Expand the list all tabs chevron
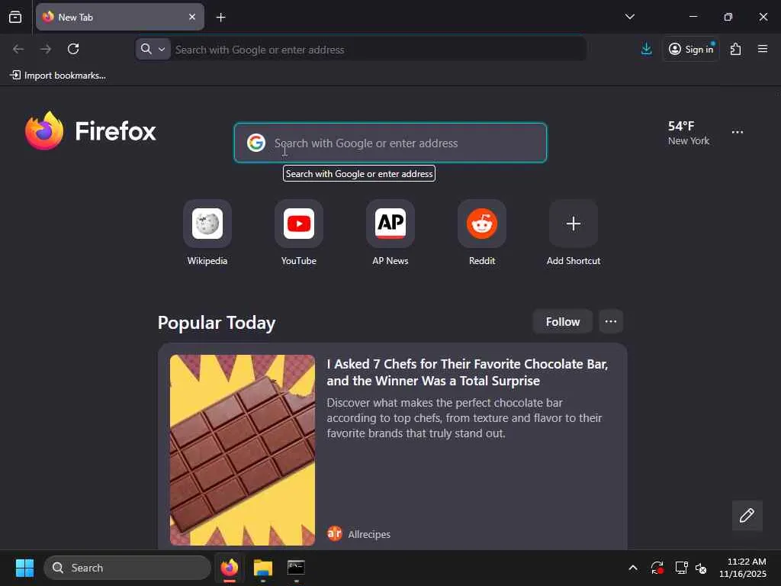Image resolution: width=781 pixels, height=586 pixels. click(629, 17)
